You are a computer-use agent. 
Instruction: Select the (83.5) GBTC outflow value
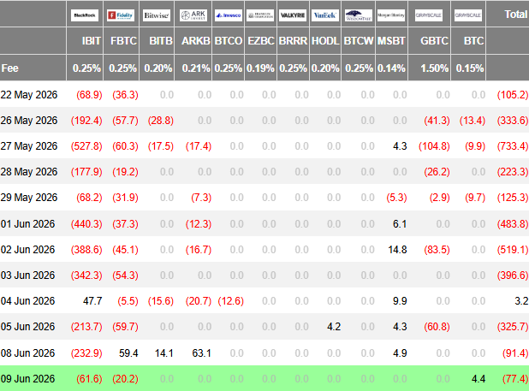coord(437,250)
